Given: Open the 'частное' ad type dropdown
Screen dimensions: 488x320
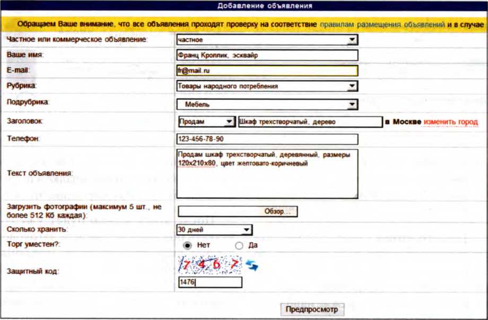Looking at the screenshot, I should pos(267,40).
